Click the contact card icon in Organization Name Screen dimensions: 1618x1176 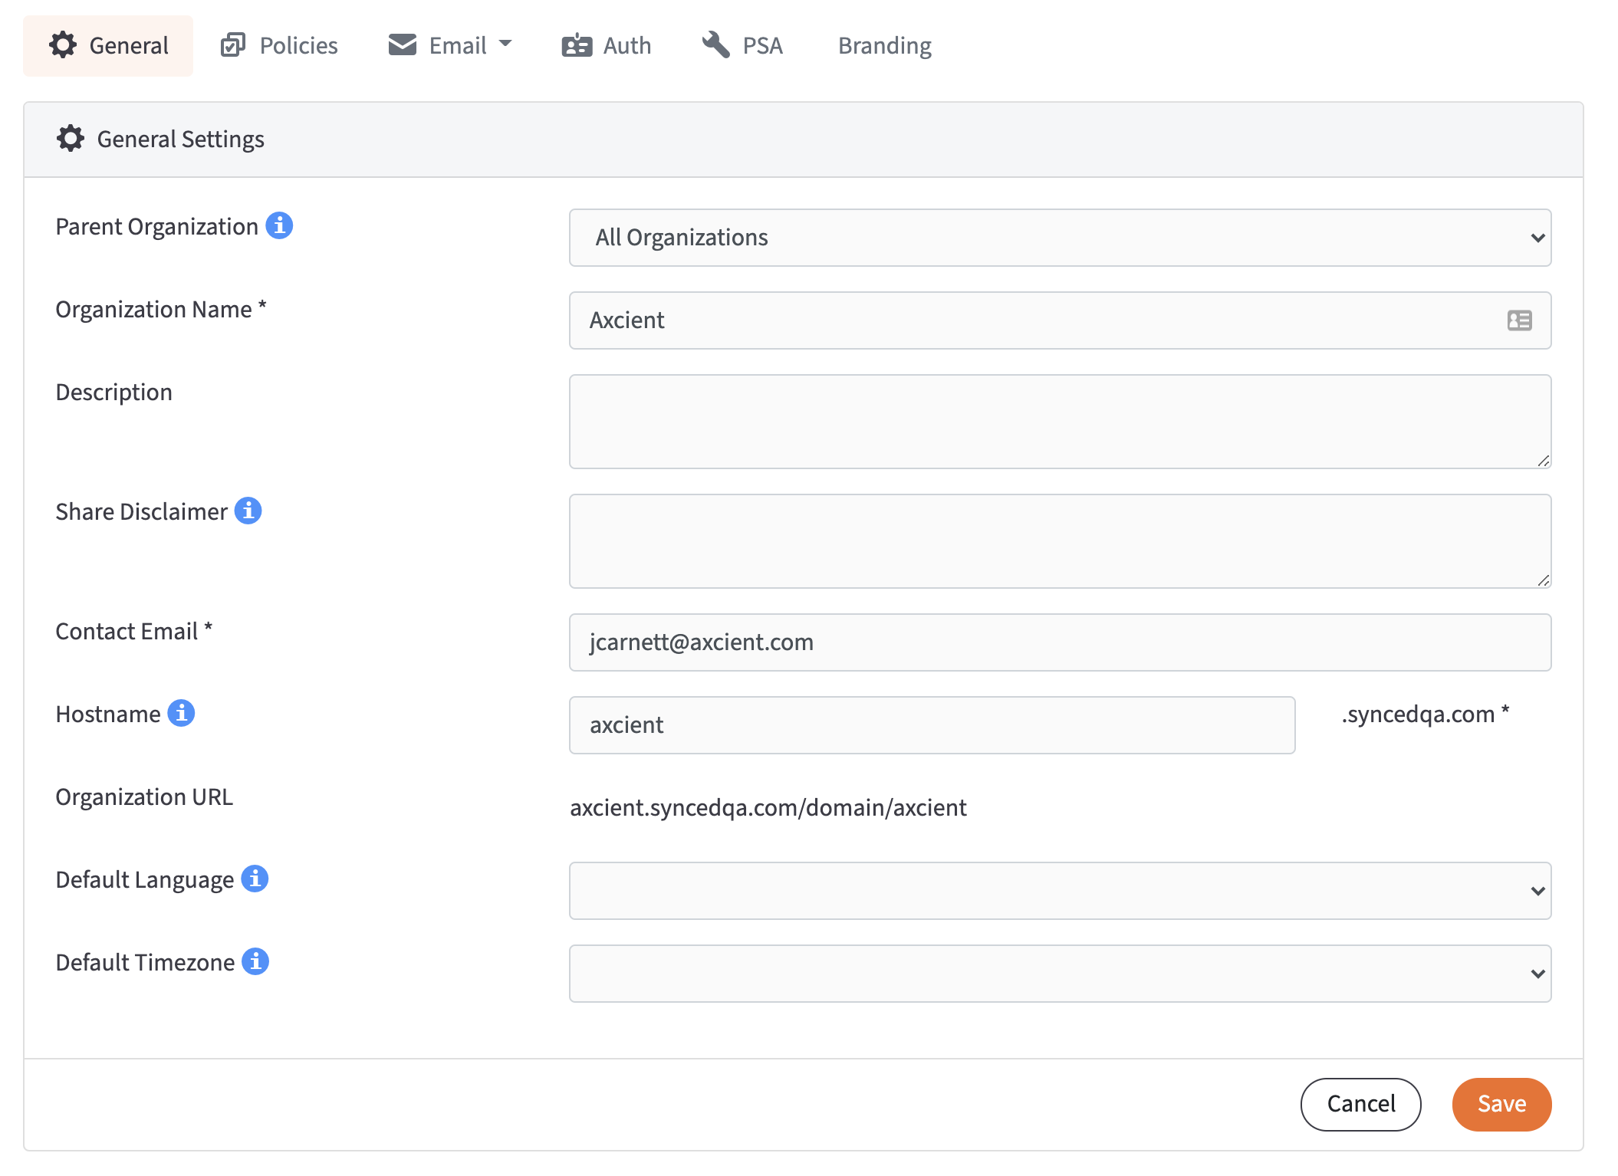(x=1519, y=320)
